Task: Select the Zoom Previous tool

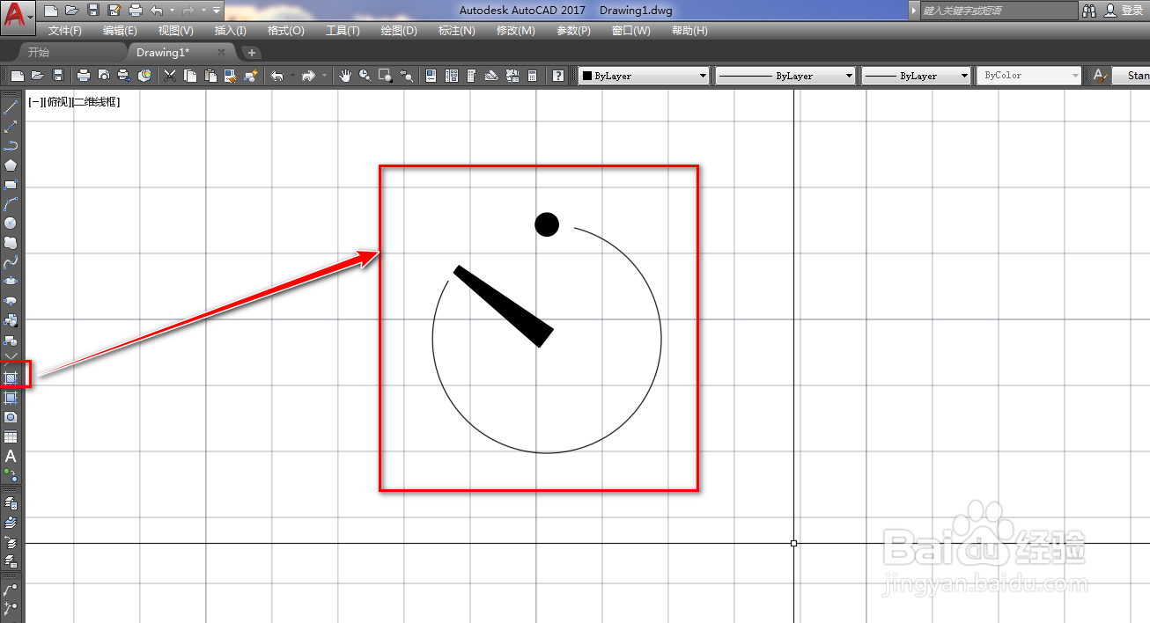Action: (406, 76)
